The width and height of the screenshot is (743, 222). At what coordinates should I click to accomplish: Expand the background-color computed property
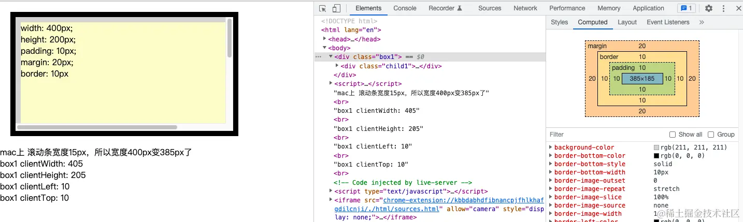pyautogui.click(x=550, y=147)
